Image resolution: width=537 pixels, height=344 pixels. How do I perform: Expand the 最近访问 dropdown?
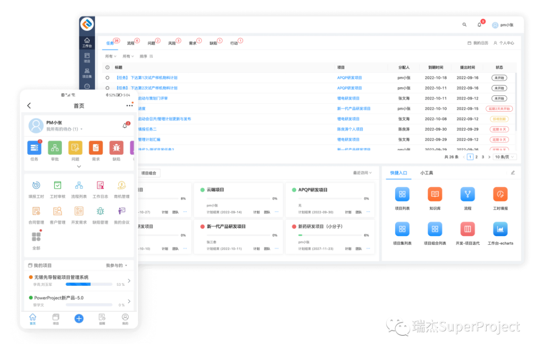[x=362, y=173]
